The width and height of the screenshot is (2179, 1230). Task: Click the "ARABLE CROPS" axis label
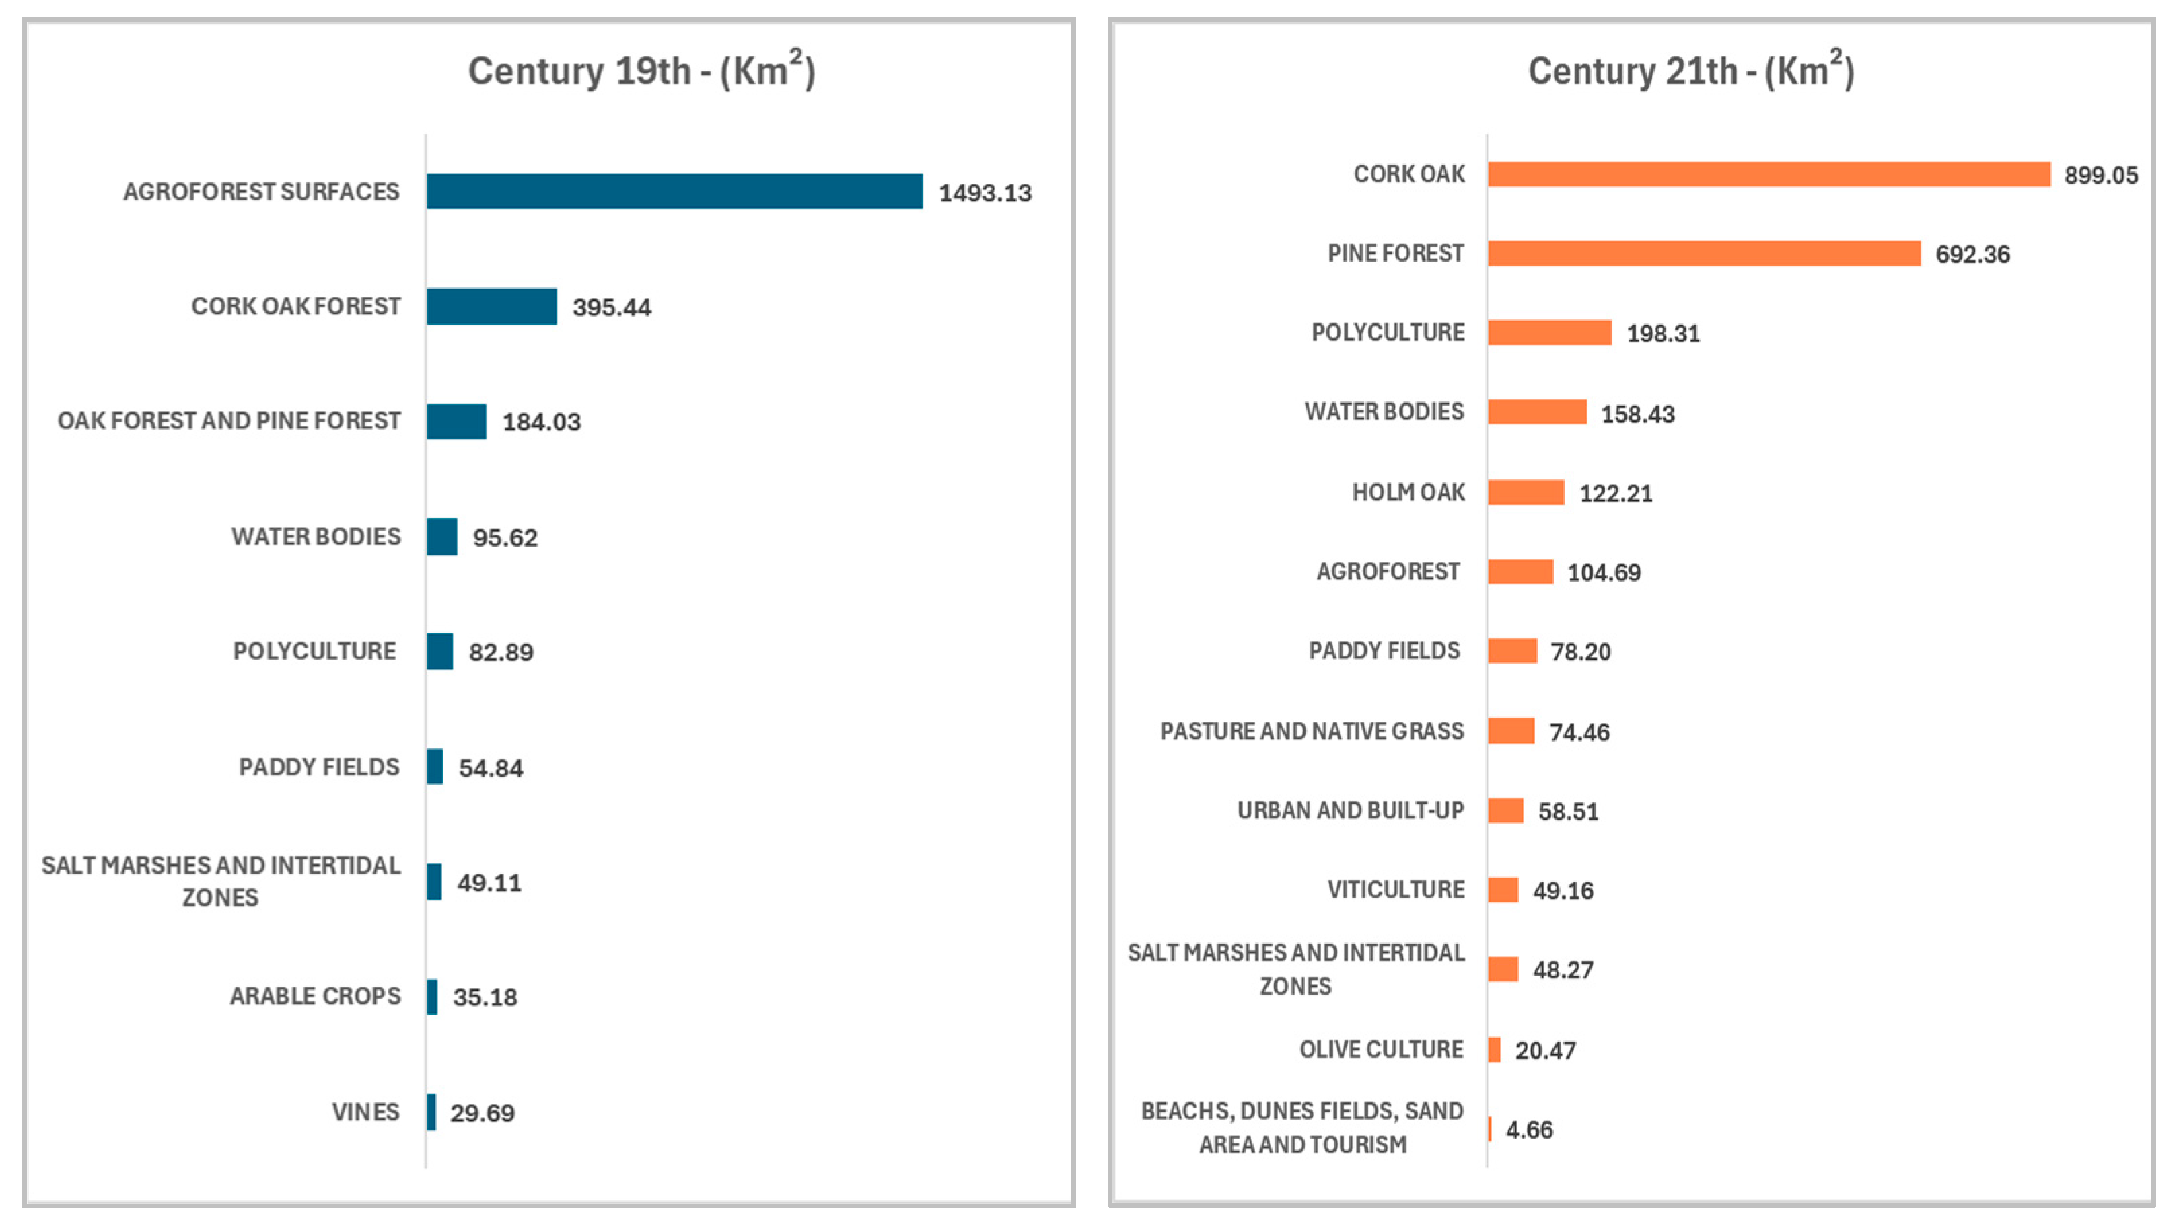point(315,996)
